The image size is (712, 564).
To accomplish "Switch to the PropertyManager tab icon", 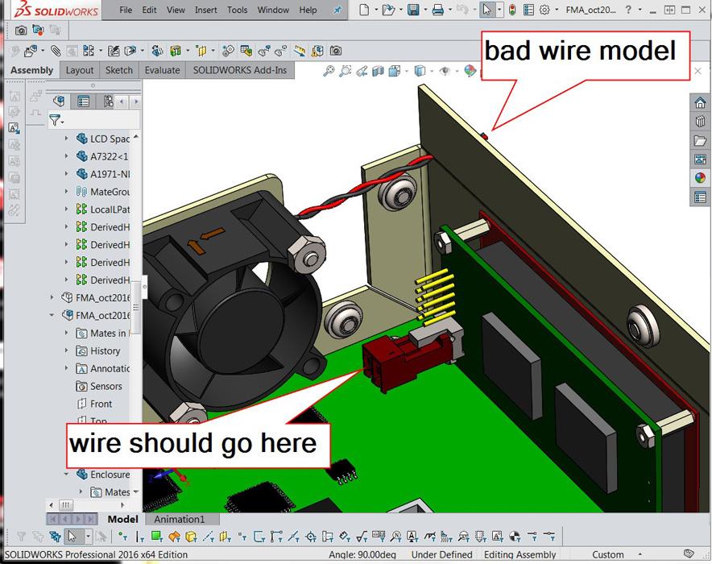I will pos(83,102).
